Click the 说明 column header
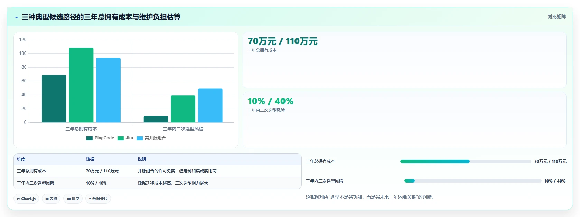 (x=142, y=159)
